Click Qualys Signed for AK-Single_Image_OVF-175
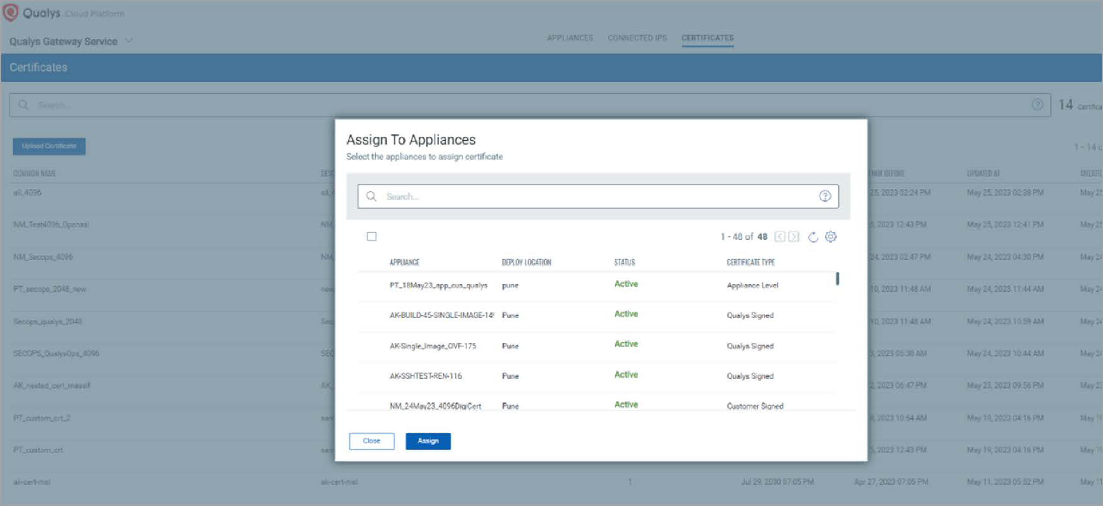This screenshot has width=1103, height=506. point(750,346)
